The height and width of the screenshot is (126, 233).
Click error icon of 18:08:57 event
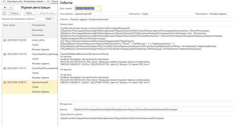(5, 82)
